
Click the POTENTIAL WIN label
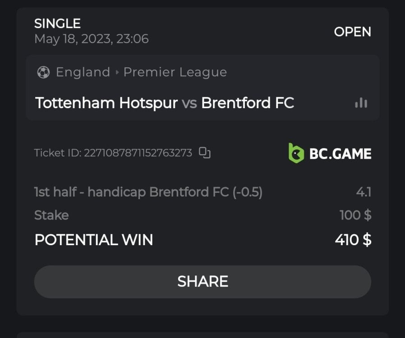(x=94, y=240)
